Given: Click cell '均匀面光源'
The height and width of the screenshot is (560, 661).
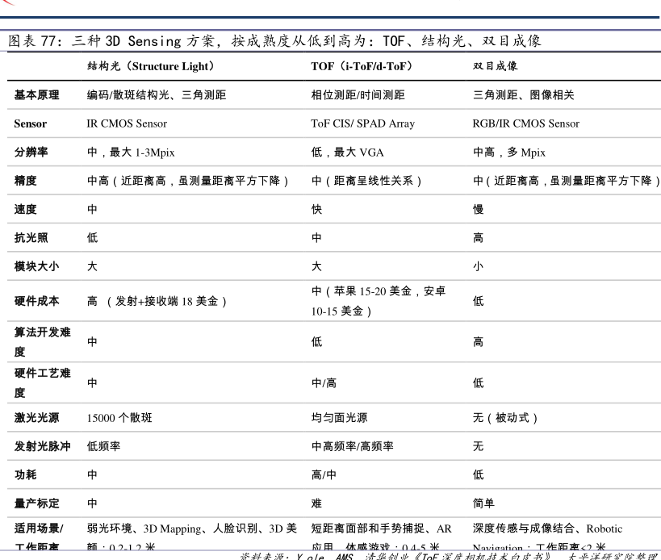Looking at the screenshot, I should coord(339,417).
